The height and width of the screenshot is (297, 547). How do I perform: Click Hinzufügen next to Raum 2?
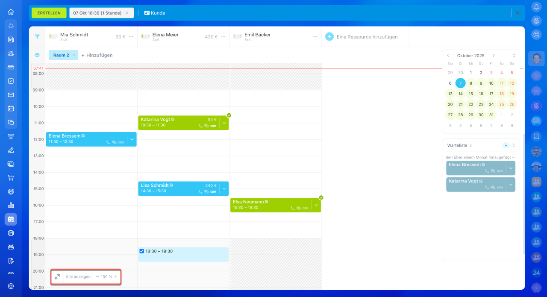97,55
